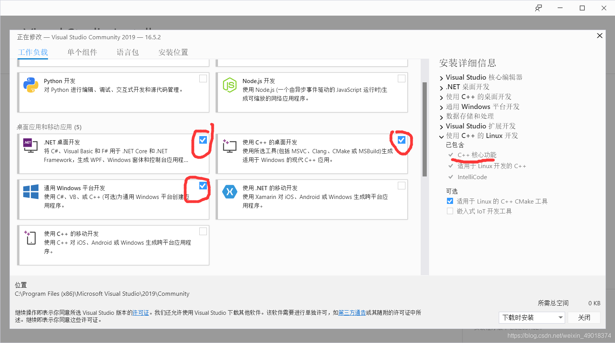Click the Universal Windows platform logo icon

(31, 192)
